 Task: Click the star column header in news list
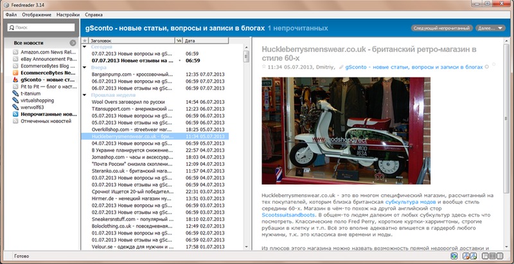point(85,40)
